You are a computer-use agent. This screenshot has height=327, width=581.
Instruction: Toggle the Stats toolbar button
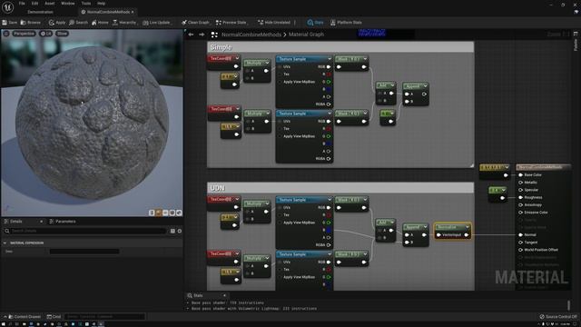pos(315,23)
